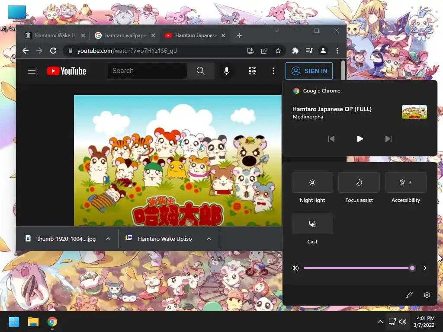Image resolution: width=443 pixels, height=332 pixels.
Task: Open the Windows Start button
Action: pos(14,322)
